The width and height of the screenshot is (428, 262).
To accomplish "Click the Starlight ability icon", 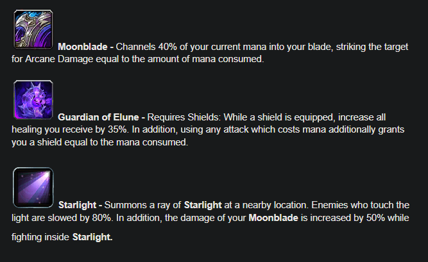I will 33,188.
